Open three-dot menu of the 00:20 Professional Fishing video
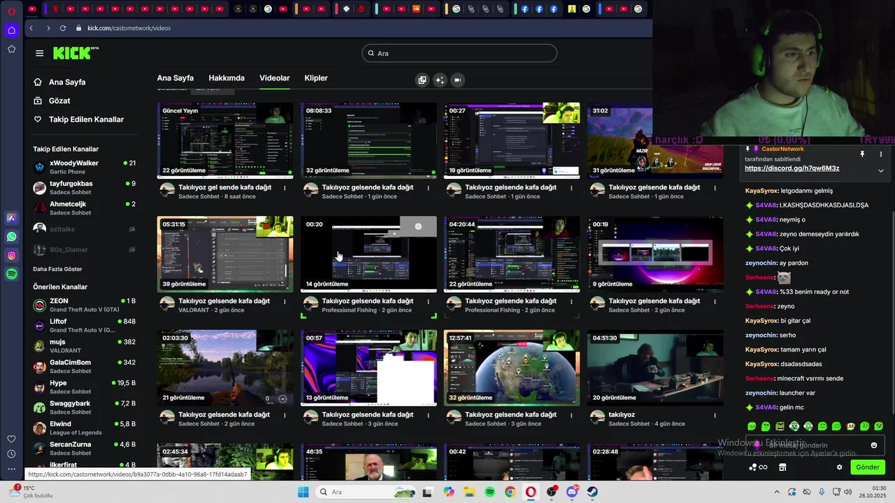The image size is (895, 503). [429, 302]
